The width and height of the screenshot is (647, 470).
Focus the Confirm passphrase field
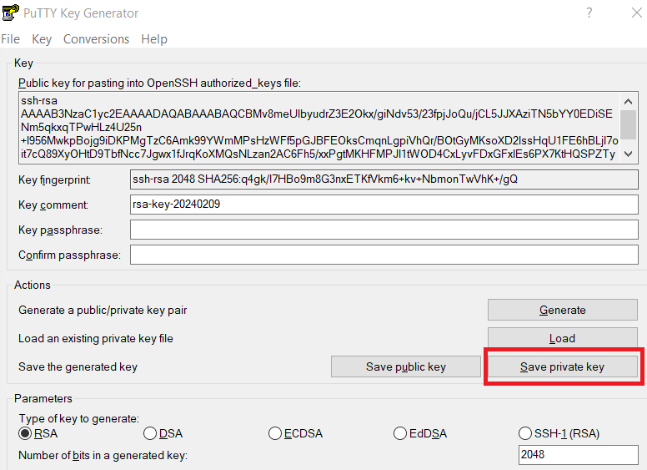383,255
